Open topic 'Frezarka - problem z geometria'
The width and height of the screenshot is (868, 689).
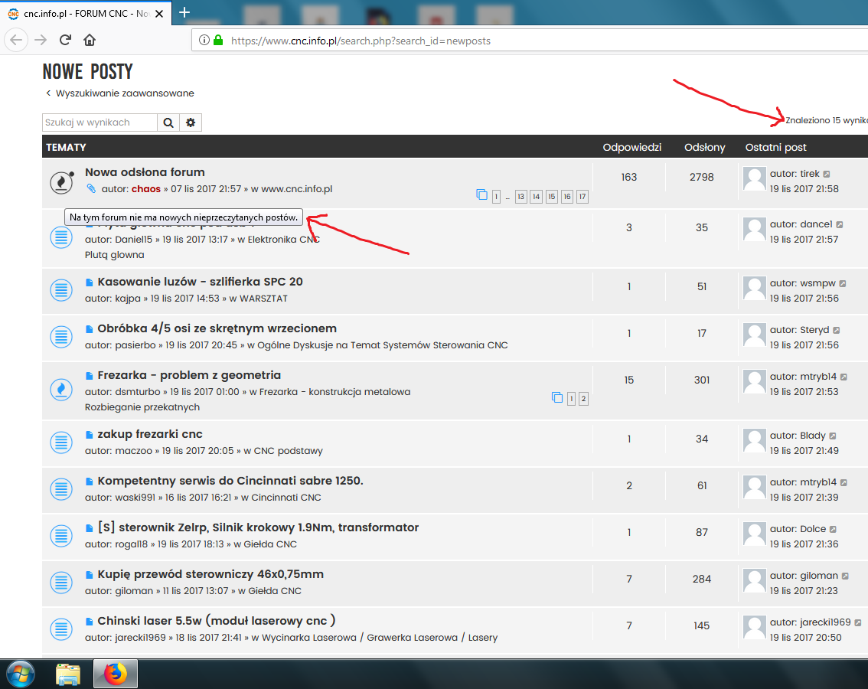189,375
